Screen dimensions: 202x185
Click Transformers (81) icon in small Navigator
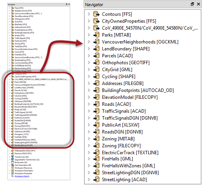(12, 157)
